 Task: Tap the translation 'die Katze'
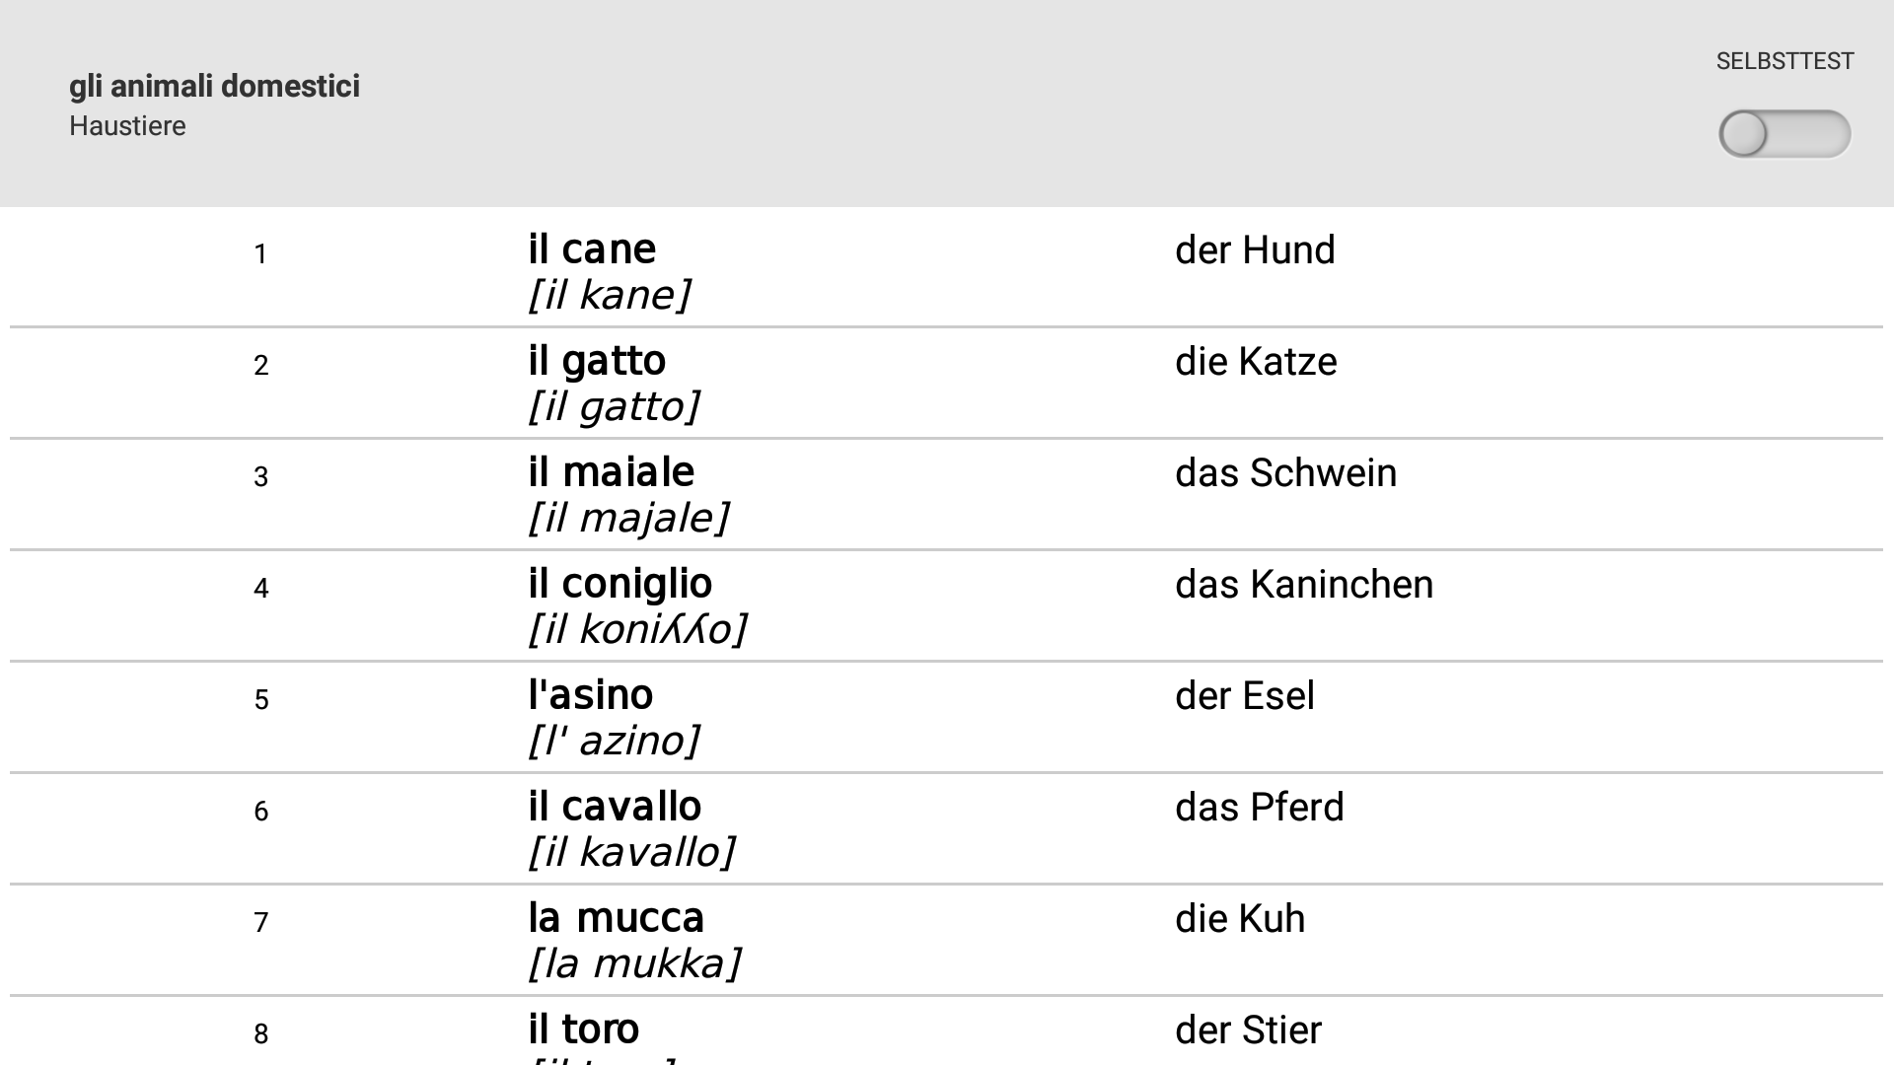pos(1256,362)
